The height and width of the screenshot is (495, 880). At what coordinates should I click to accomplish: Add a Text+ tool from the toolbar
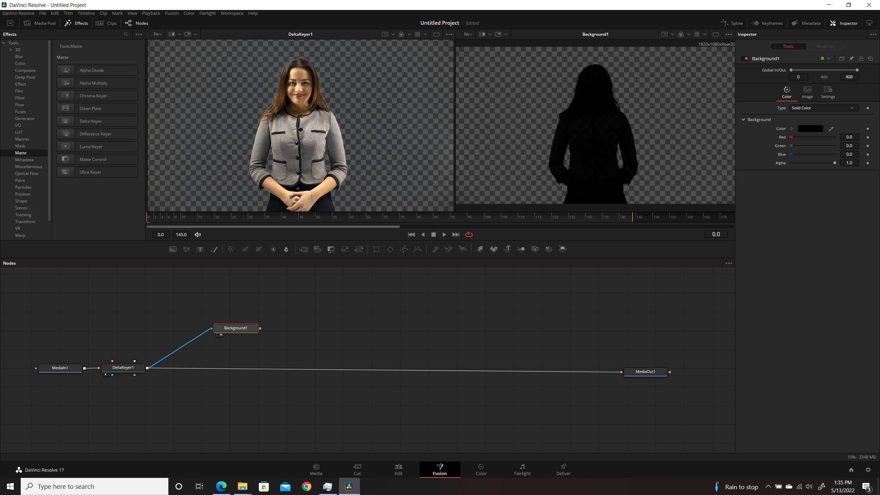tap(200, 249)
